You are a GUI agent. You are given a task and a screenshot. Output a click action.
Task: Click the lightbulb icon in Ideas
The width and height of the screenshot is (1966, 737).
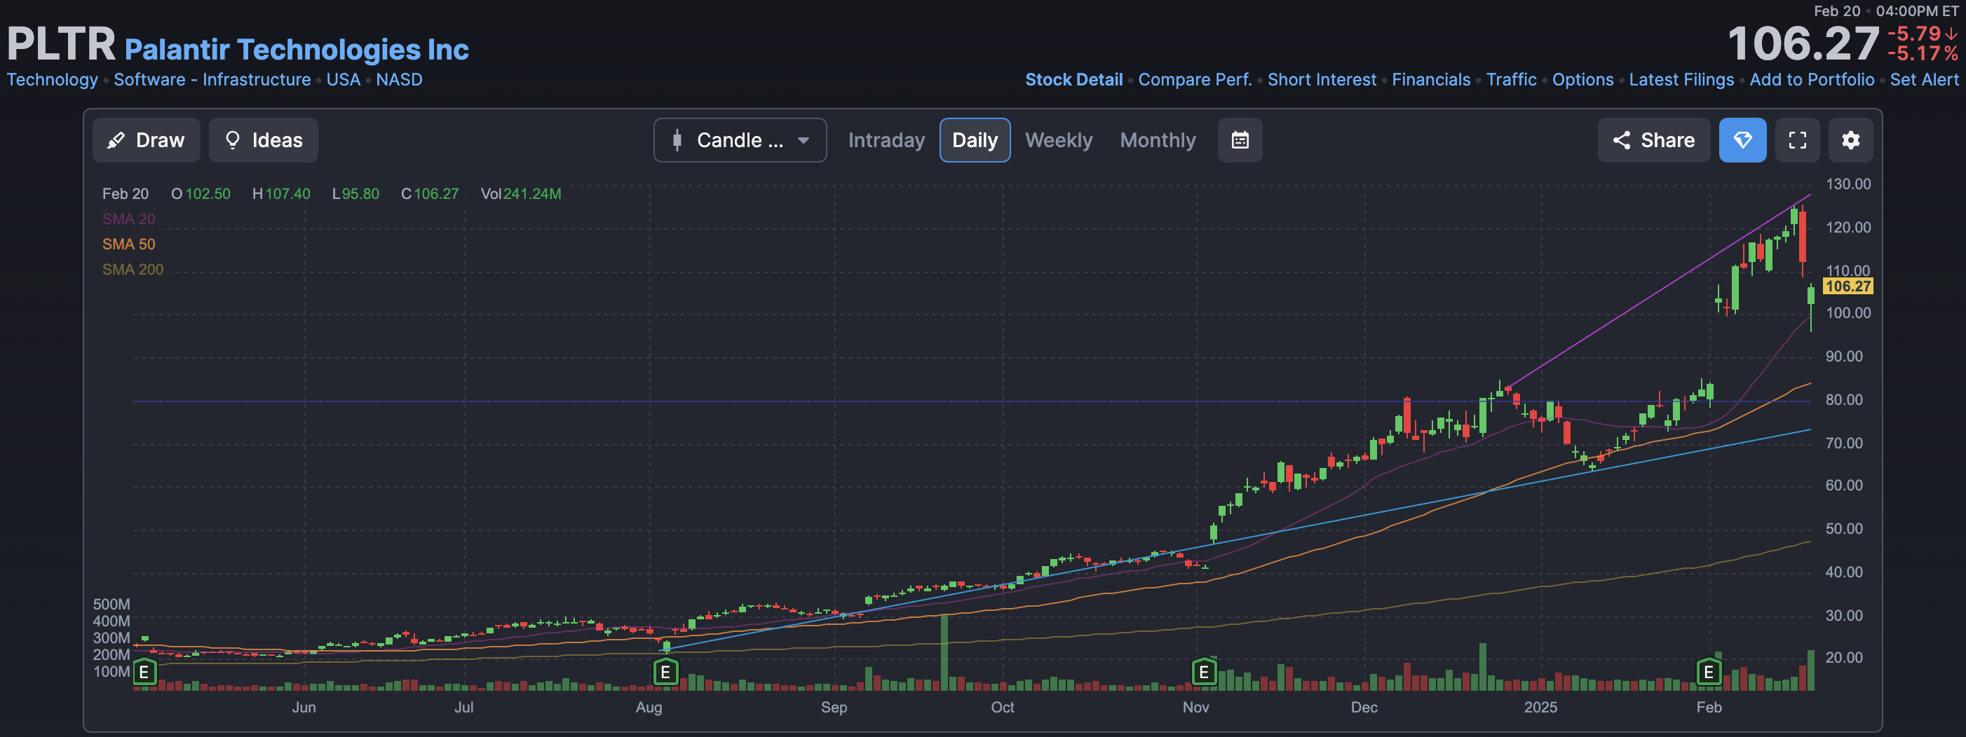click(233, 140)
